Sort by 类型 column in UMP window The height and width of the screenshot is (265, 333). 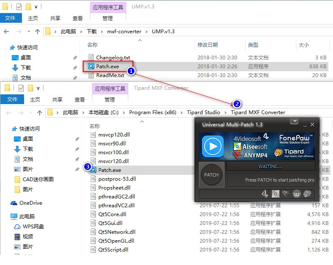[253, 45]
